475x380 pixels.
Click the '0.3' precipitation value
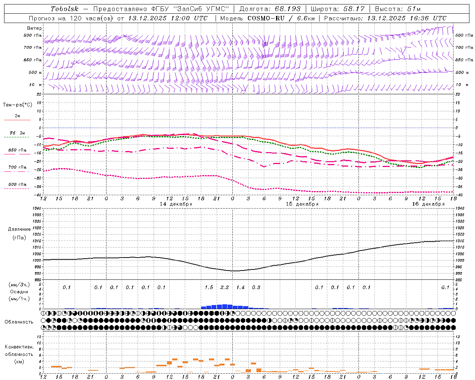pyautogui.click(x=256, y=288)
